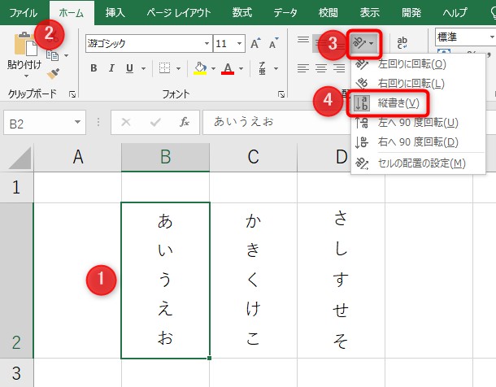Increase font size with large A icon

[255, 43]
